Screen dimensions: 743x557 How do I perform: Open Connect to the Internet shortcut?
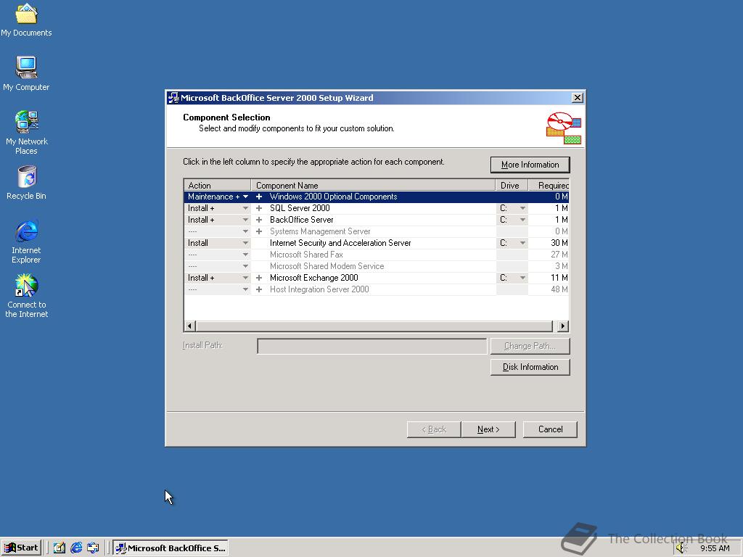coord(26,296)
